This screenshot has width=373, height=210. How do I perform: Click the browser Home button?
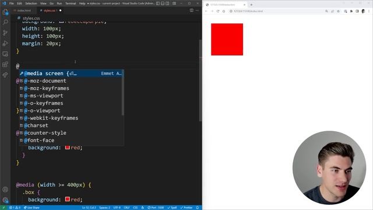coord(224,11)
